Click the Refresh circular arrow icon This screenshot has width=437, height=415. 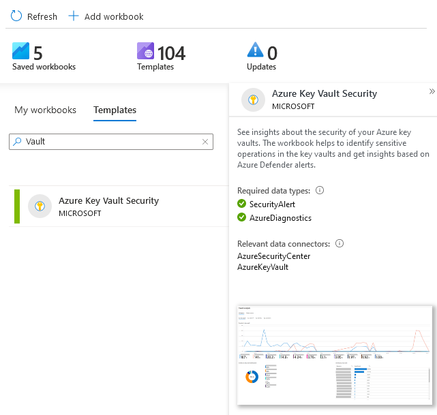16,16
